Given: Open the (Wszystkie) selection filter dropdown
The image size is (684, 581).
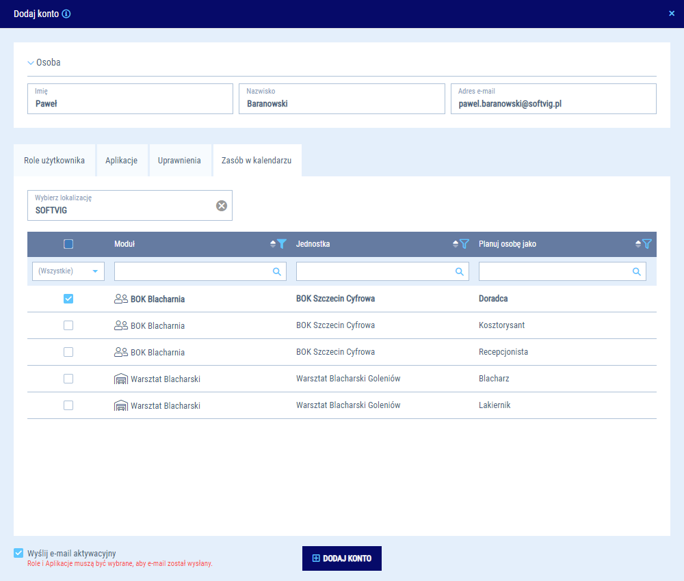Looking at the screenshot, I should coord(68,271).
